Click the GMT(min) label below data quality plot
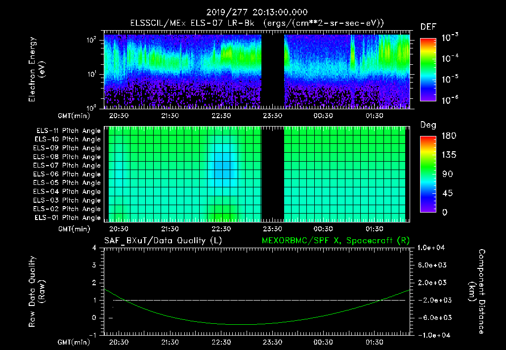The width and height of the screenshot is (506, 350). click(74, 342)
